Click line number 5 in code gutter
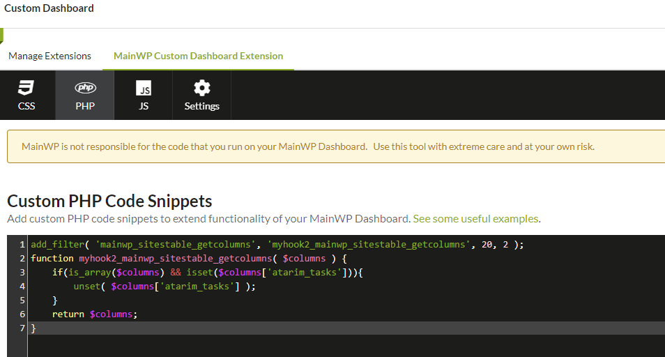 (x=22, y=301)
